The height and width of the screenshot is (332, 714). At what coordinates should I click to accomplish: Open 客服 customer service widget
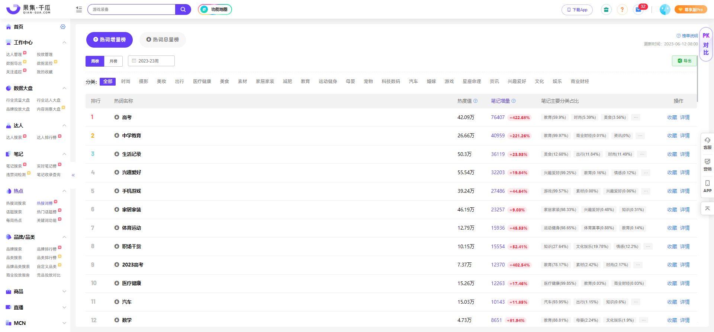[x=707, y=143]
